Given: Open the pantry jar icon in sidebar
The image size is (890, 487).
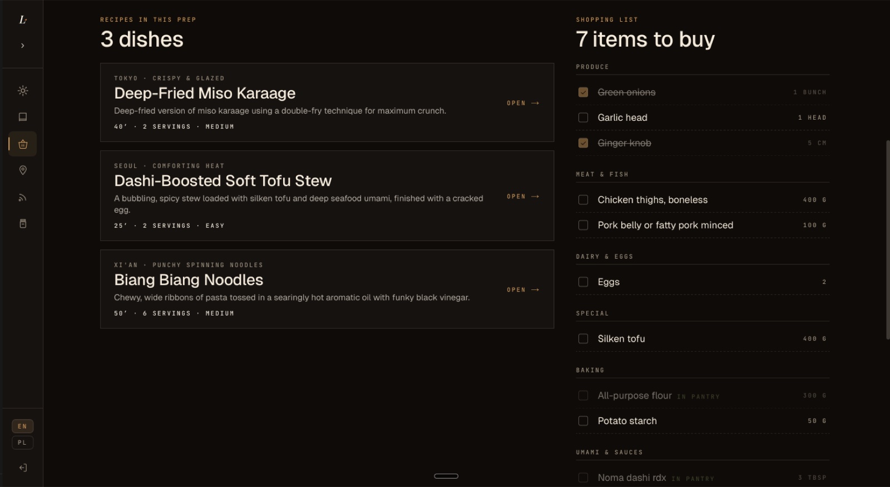Looking at the screenshot, I should click(x=23, y=224).
